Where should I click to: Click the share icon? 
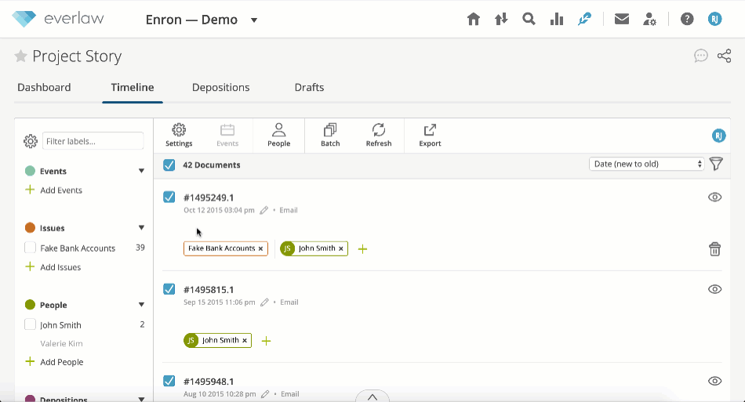point(724,56)
